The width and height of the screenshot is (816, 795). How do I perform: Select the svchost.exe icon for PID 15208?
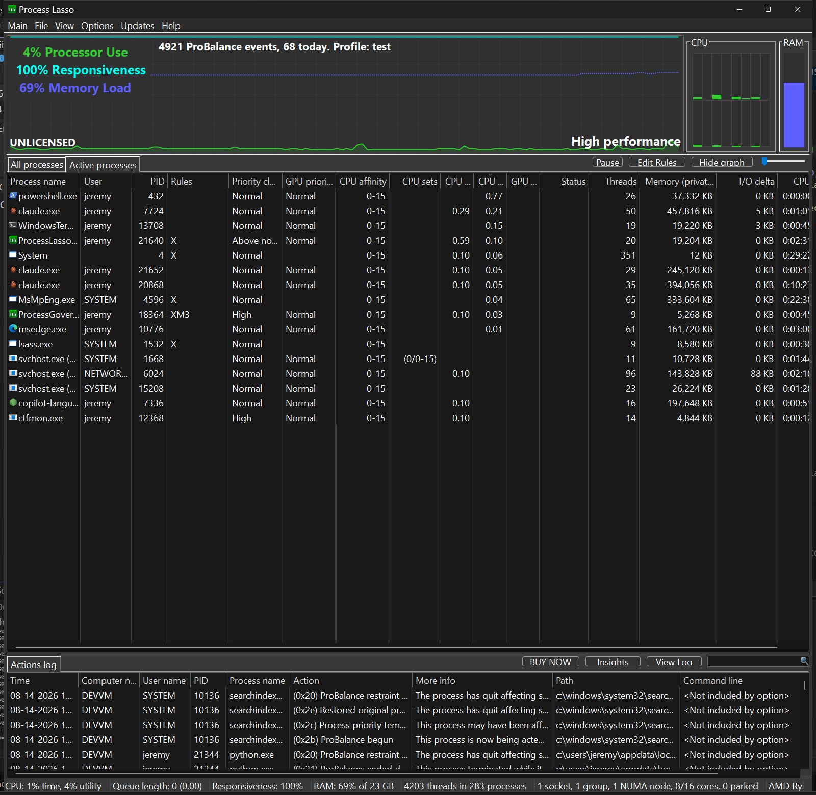13,388
